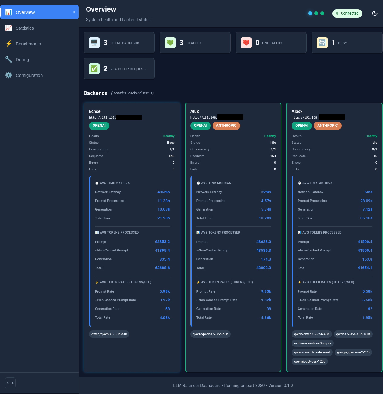Click the OPENAI badge on Echse card
The image size is (383, 394).
coord(99,126)
